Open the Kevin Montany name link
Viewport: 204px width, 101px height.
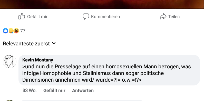click(x=38, y=60)
